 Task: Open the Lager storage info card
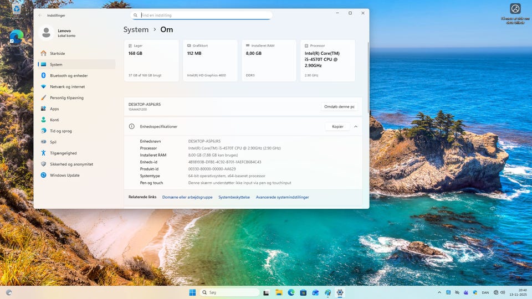(152, 60)
